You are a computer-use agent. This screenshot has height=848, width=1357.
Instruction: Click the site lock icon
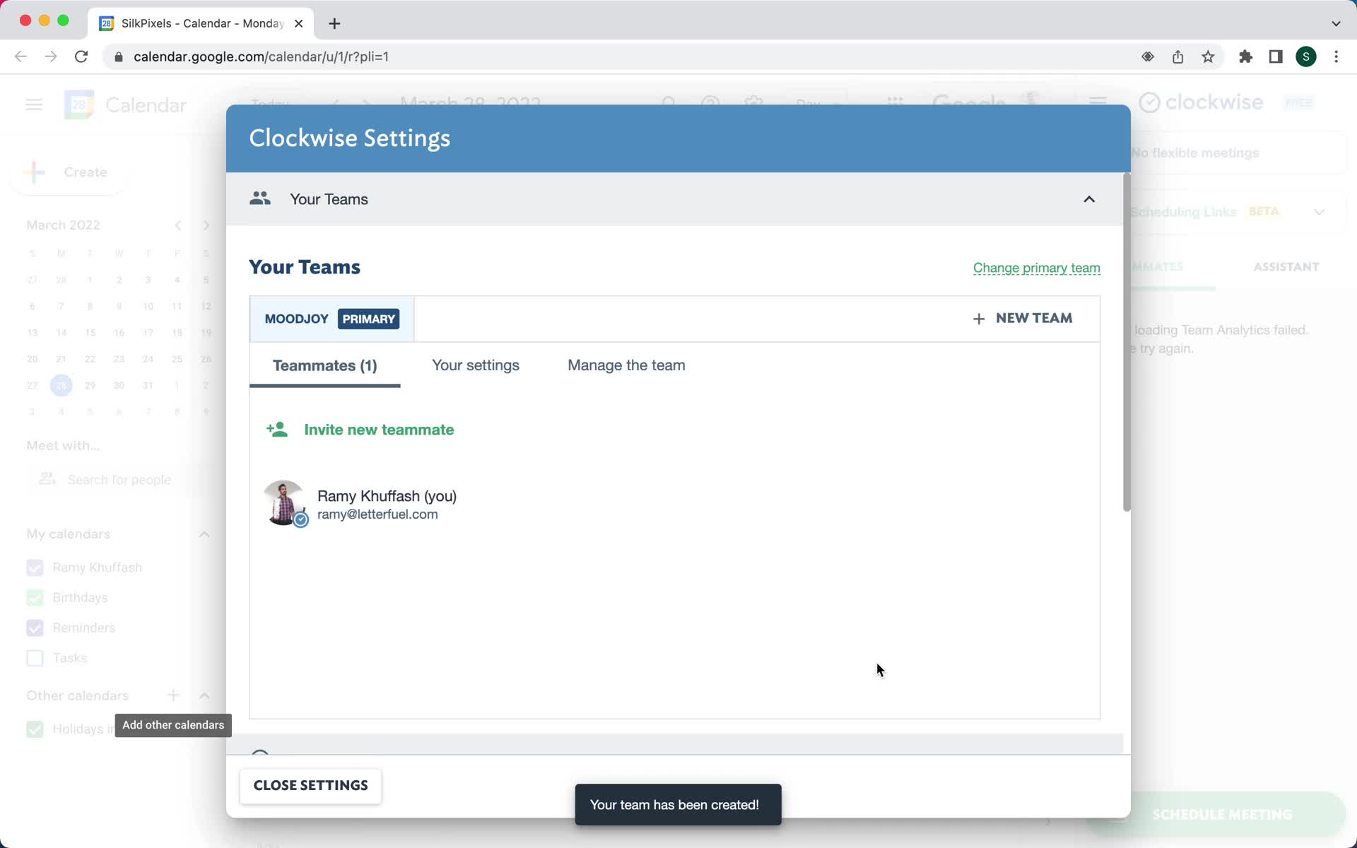[118, 57]
